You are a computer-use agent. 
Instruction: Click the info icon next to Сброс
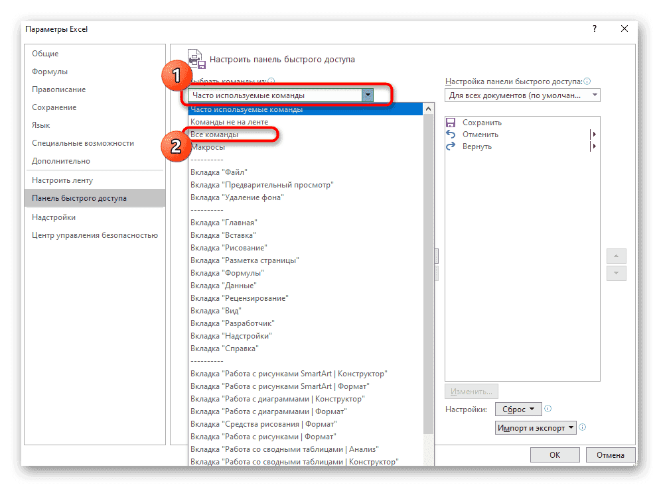(548, 409)
